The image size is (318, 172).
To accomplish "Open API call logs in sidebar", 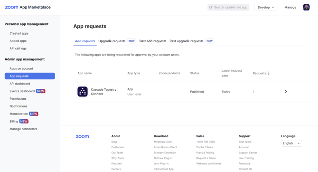I will pyautogui.click(x=18, y=48).
